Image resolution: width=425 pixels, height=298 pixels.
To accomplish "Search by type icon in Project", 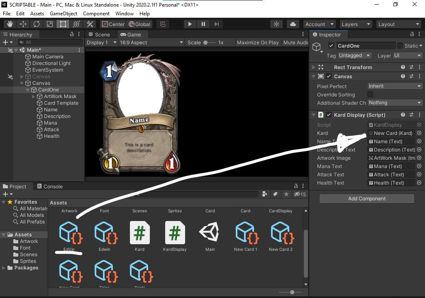I will coord(264,194).
